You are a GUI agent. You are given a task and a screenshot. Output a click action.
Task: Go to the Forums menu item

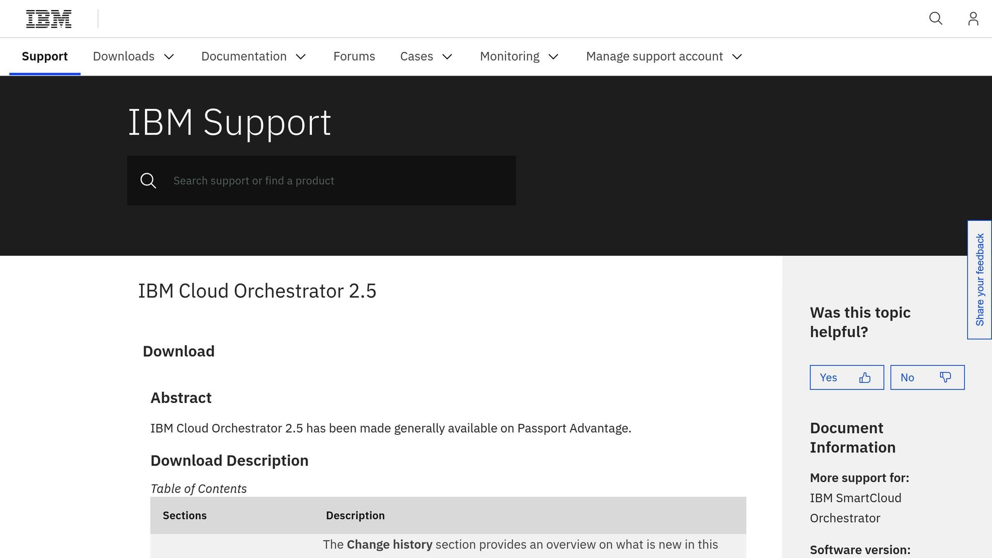354,57
